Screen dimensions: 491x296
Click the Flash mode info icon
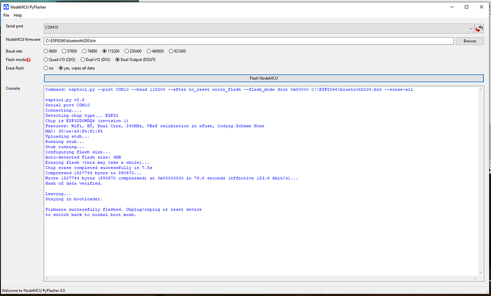pyautogui.click(x=28, y=60)
